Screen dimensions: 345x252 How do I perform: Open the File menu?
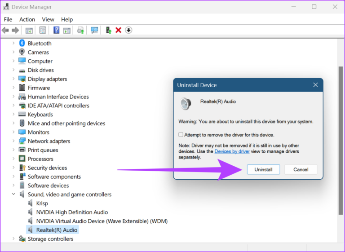click(8, 19)
